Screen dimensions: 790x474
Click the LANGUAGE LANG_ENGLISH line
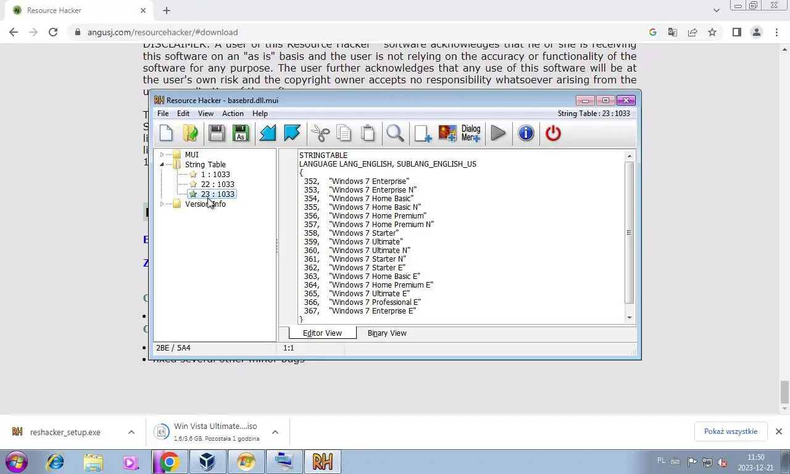pos(388,164)
